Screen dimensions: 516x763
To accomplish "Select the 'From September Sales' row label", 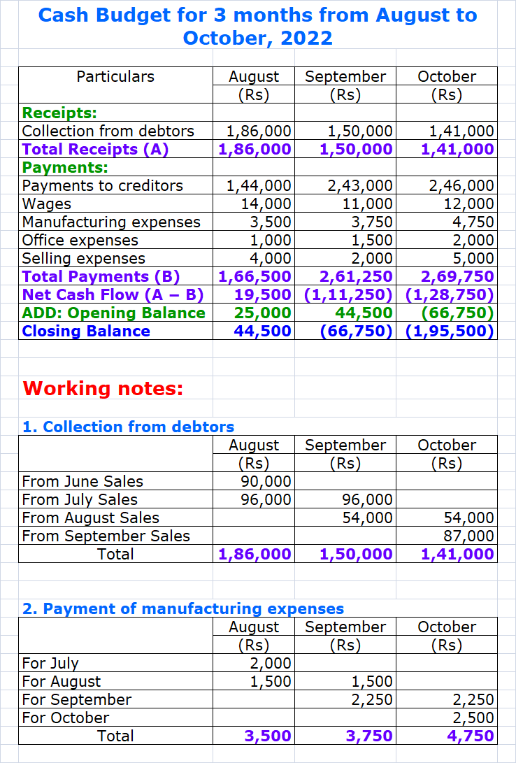I will 106,536.
